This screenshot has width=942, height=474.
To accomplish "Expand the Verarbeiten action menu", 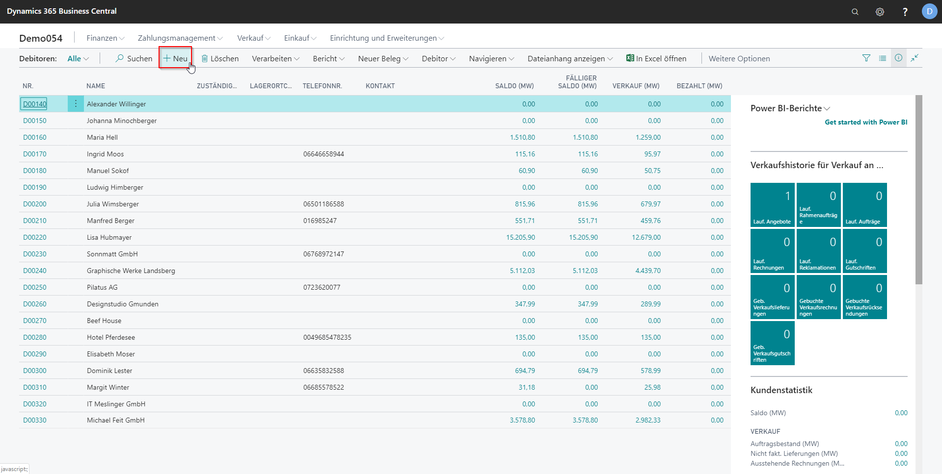I will [x=276, y=58].
